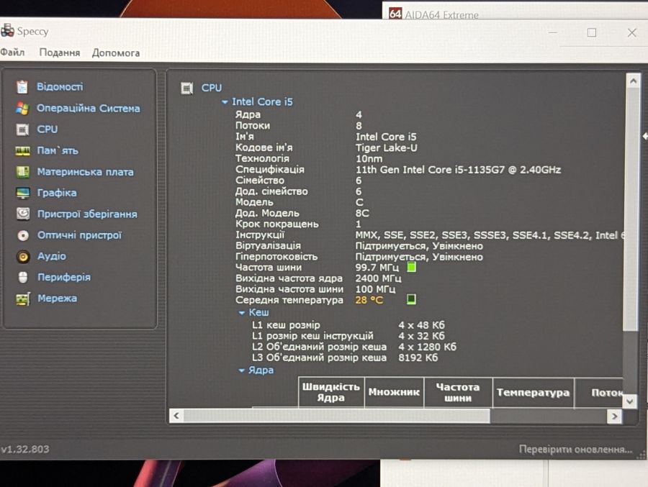
Task: Click the Частота шини column header
Action: 458,392
